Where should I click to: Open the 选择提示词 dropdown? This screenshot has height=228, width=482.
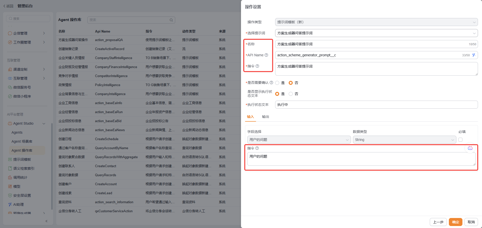376,33
